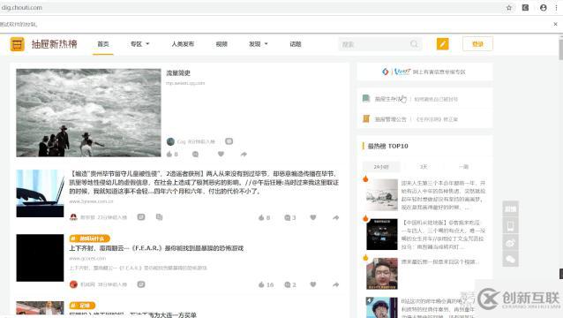This screenshot has height=318, width=563.
Task: Toggle heart on 贵州毕节 news post
Action: (x=313, y=217)
